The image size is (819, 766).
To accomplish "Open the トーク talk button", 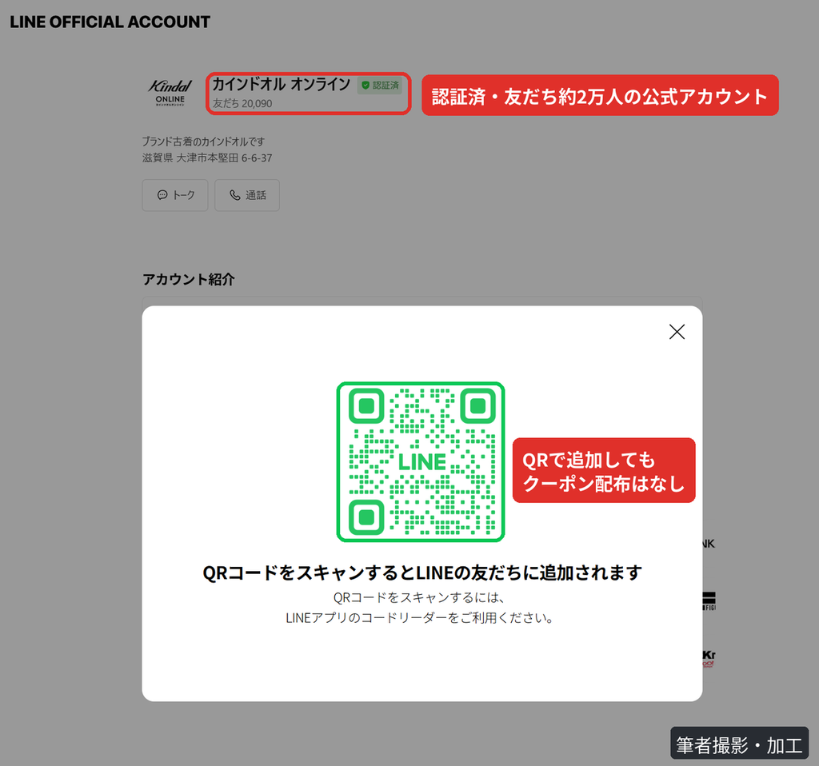I will [x=175, y=195].
